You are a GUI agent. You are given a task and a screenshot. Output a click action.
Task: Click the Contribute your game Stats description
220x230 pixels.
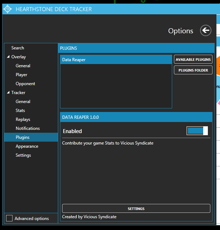[x=107, y=143]
